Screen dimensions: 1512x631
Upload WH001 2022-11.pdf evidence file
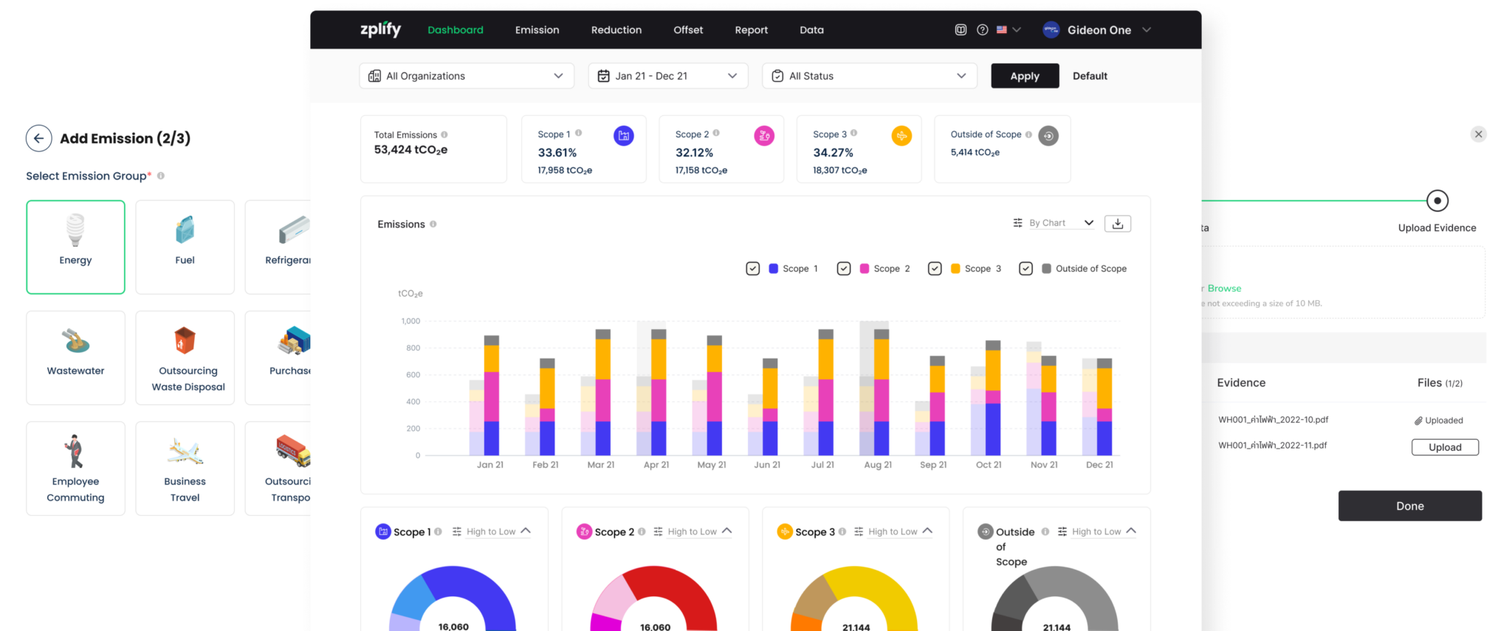pyautogui.click(x=1445, y=447)
